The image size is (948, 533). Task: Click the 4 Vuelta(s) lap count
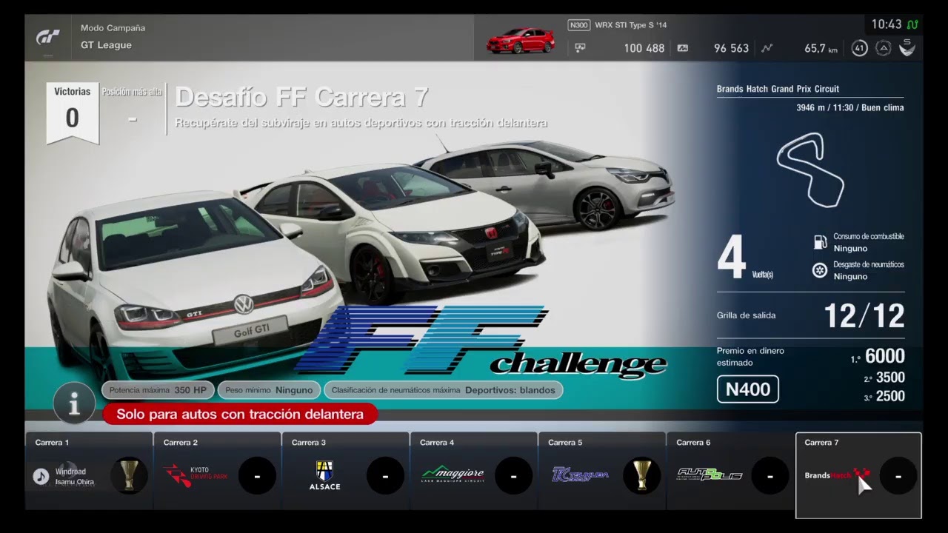(745, 258)
